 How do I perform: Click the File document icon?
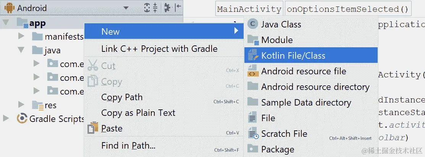tap(252, 118)
